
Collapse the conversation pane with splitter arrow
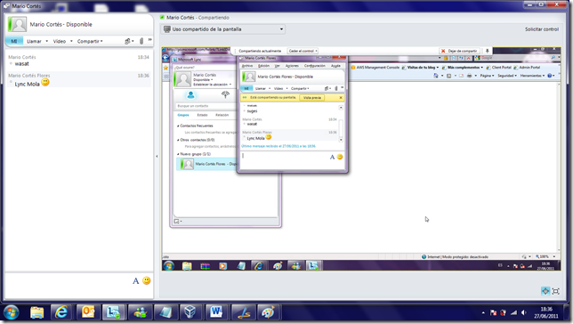pyautogui.click(x=157, y=156)
